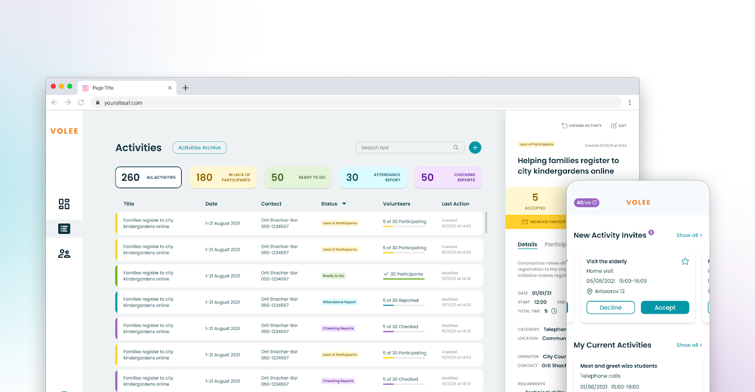755x392 pixels.
Task: Select the 260 All Activities filter card
Action: (148, 177)
